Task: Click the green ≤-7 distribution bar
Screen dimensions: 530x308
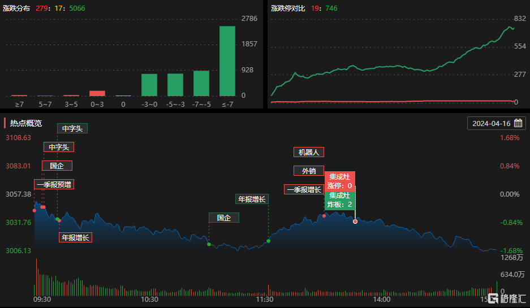Action: tap(227, 61)
